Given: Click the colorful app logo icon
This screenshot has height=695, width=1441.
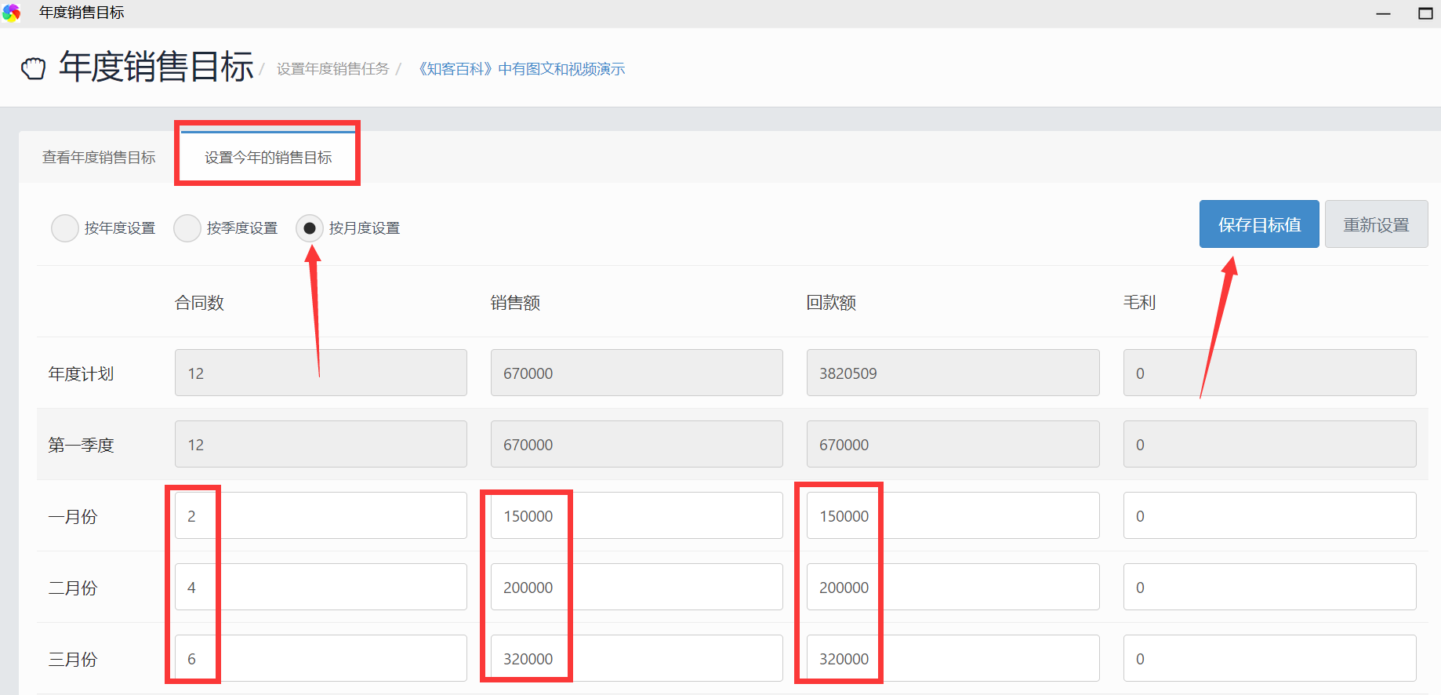Looking at the screenshot, I should tap(11, 13).
